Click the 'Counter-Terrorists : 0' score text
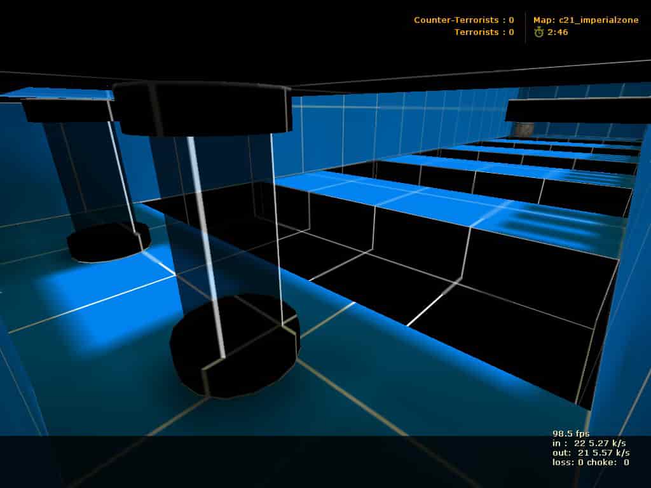 (463, 20)
